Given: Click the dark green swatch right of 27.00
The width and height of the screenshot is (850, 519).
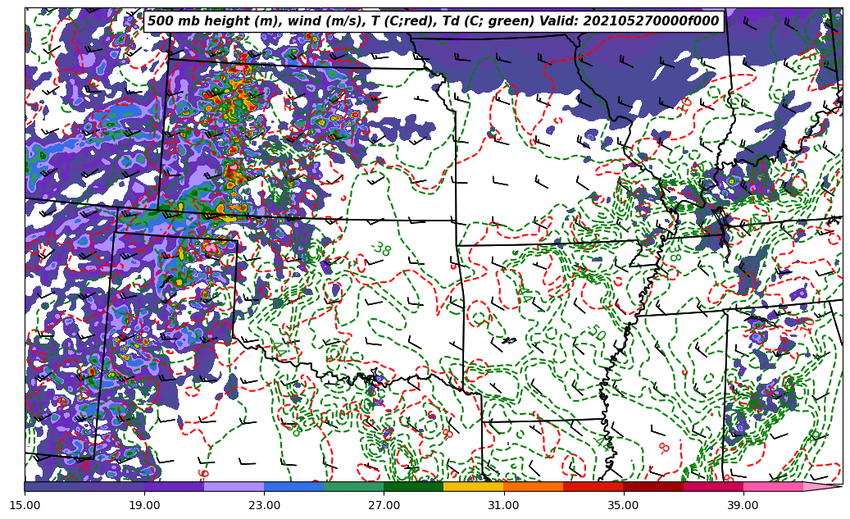Looking at the screenshot, I should tap(414, 486).
